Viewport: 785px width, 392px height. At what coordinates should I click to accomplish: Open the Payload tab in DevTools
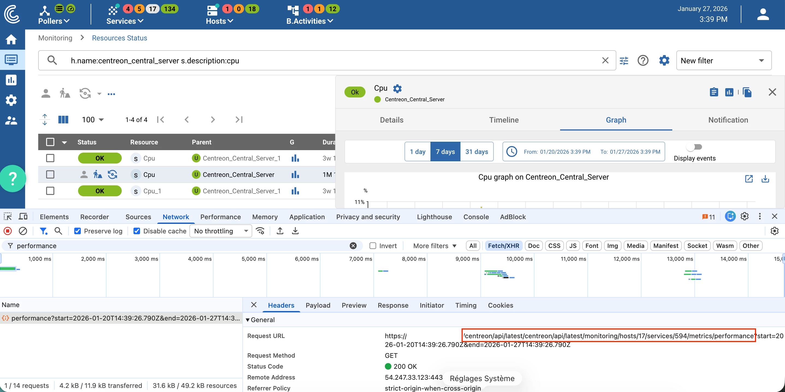coord(317,305)
